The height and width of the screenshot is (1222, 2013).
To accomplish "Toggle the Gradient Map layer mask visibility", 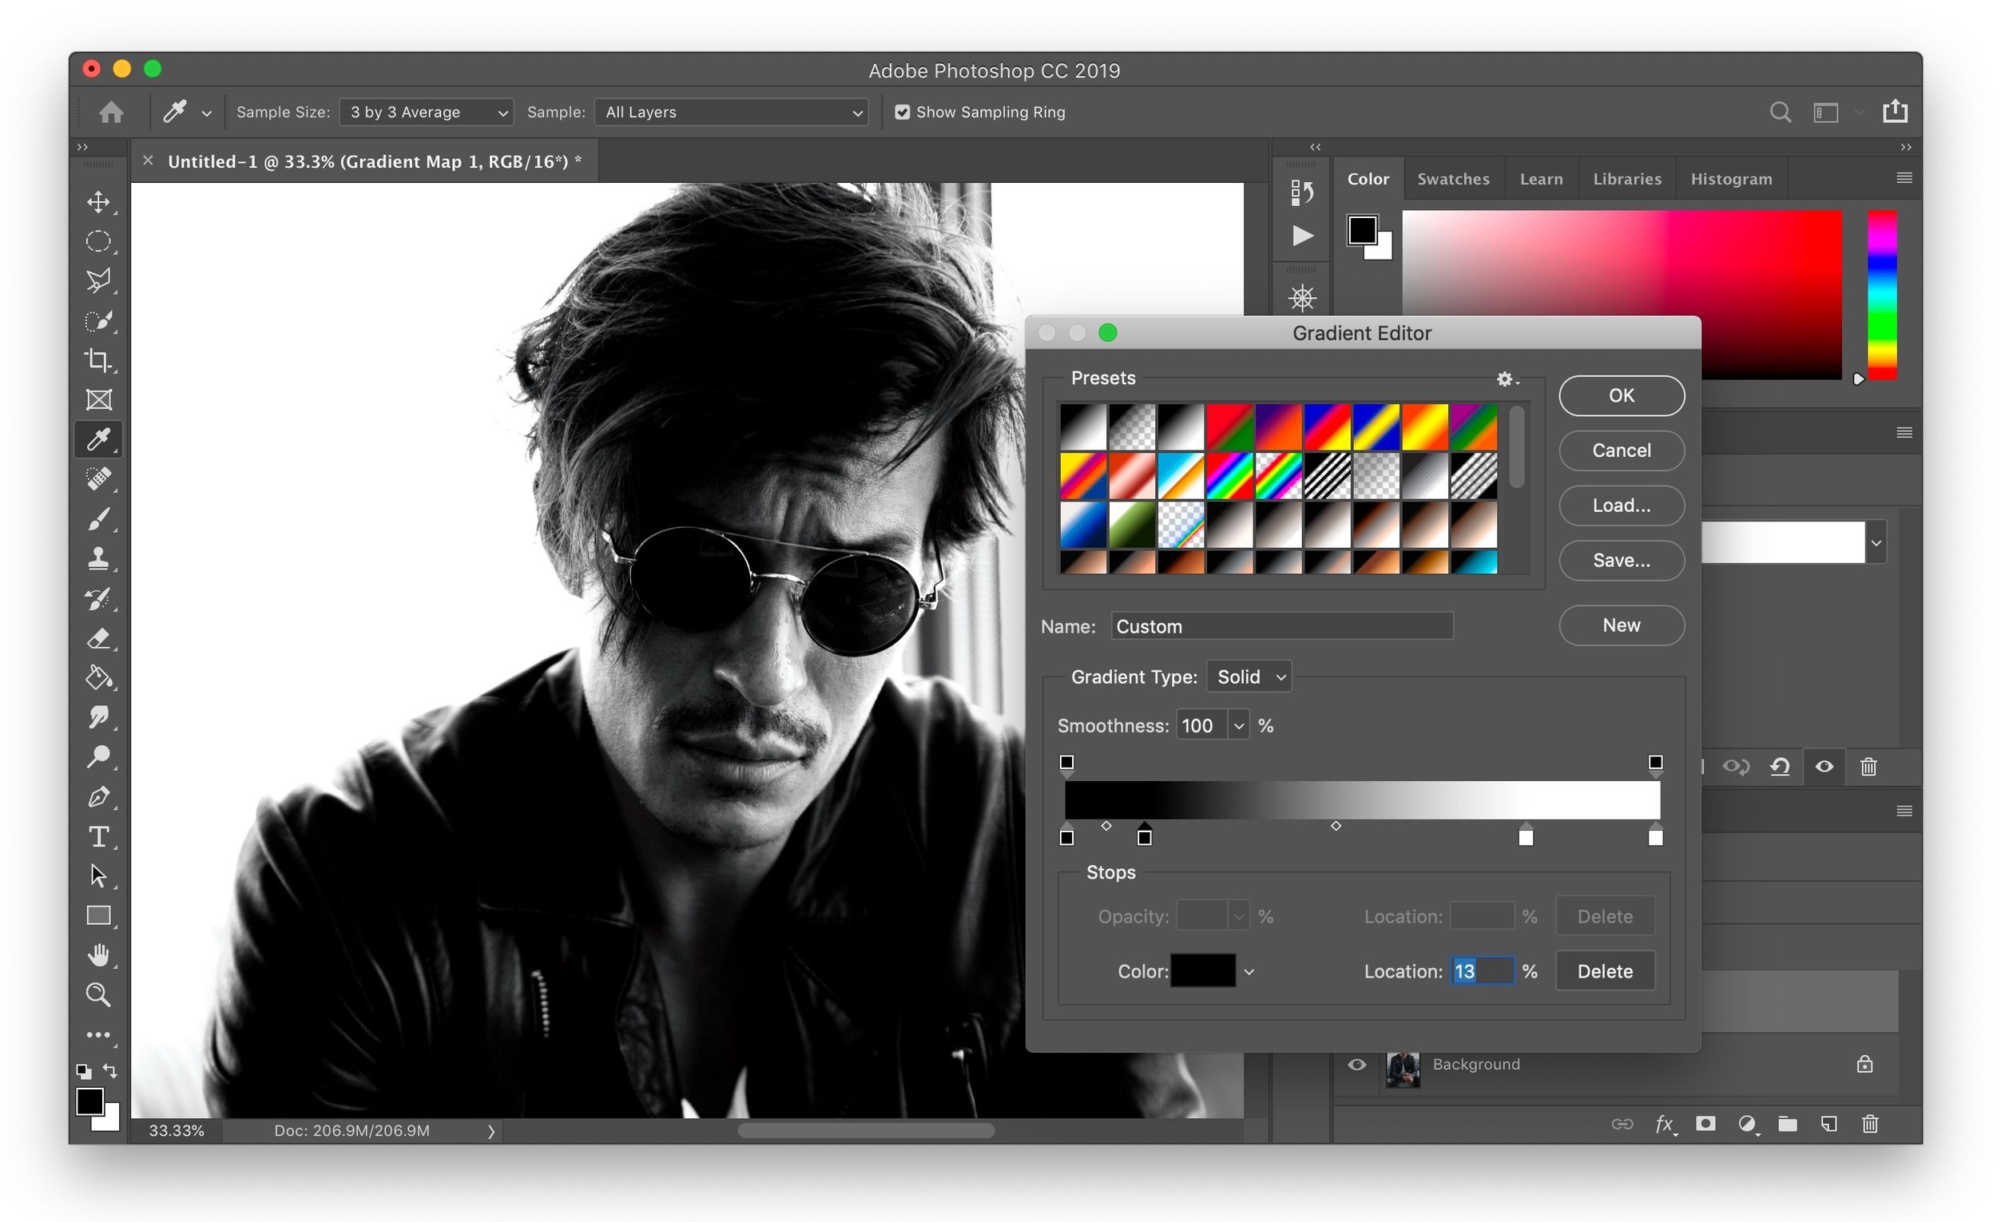I will (1824, 766).
